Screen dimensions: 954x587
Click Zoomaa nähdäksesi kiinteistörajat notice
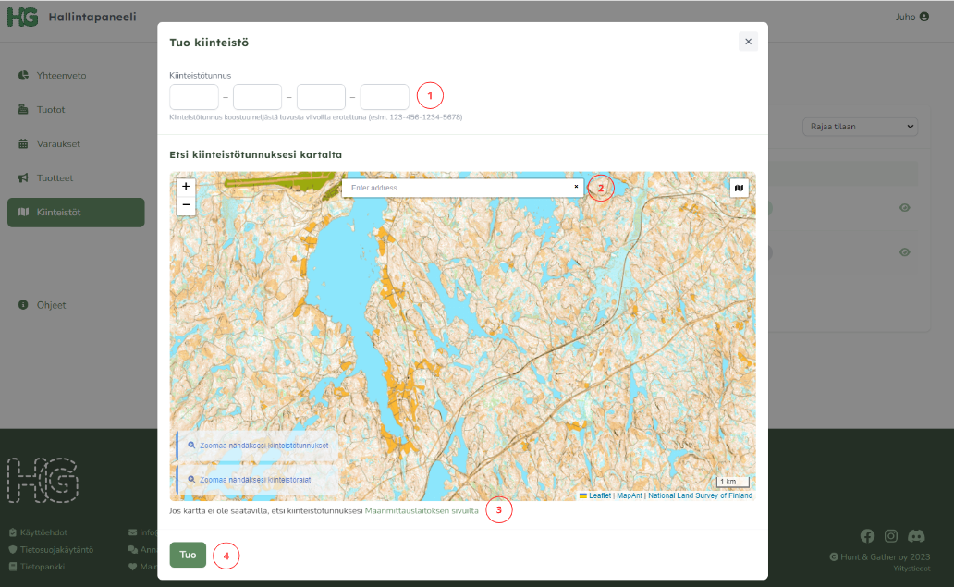click(257, 480)
